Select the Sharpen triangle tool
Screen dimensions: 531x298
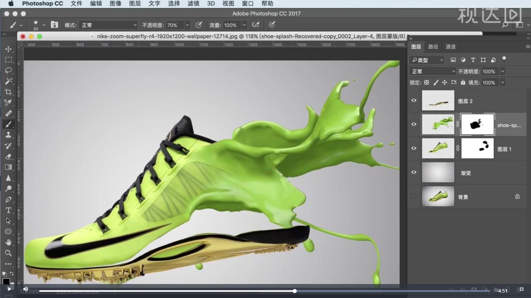click(8, 178)
